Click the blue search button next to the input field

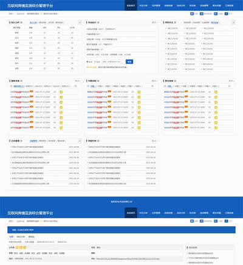(x=129, y=62)
